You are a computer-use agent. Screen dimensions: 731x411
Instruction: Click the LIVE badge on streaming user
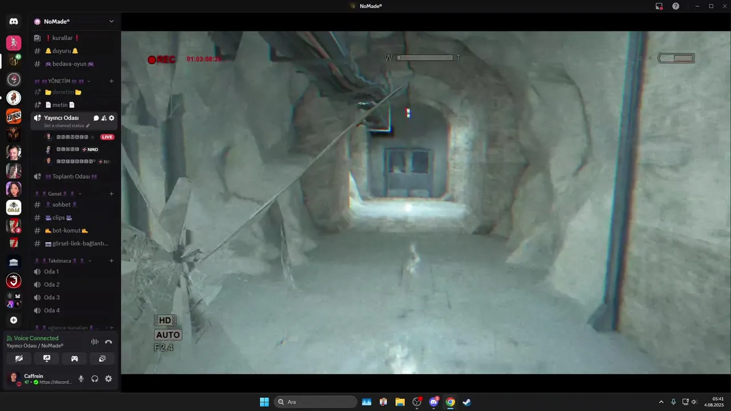(x=107, y=137)
